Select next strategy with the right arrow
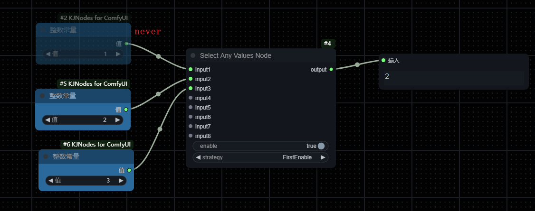This screenshot has height=211, width=535. [x=323, y=157]
